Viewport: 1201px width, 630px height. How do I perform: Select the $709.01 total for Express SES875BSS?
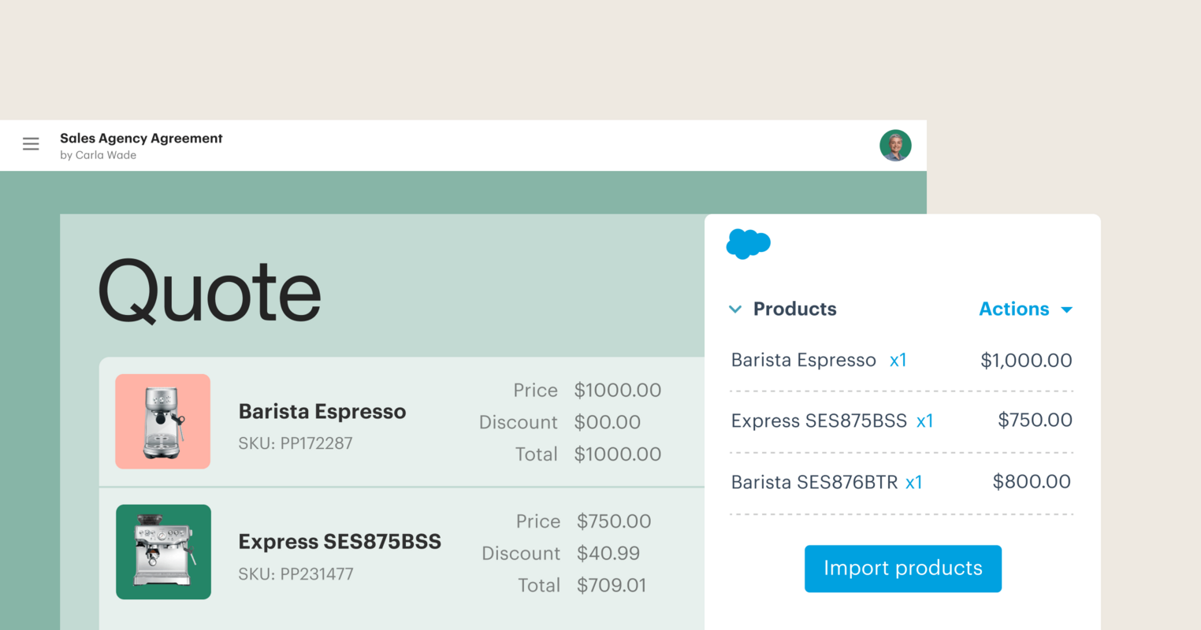point(612,585)
